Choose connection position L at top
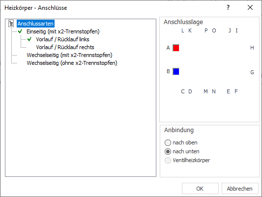Viewport: 262px width, 197px height. 183,30
